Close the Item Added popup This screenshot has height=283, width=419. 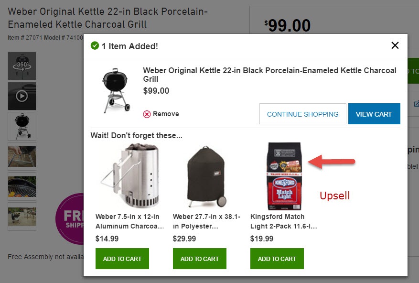click(x=395, y=45)
